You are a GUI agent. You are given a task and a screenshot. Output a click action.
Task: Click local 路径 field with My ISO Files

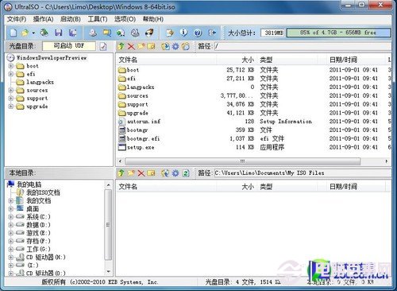303,173
